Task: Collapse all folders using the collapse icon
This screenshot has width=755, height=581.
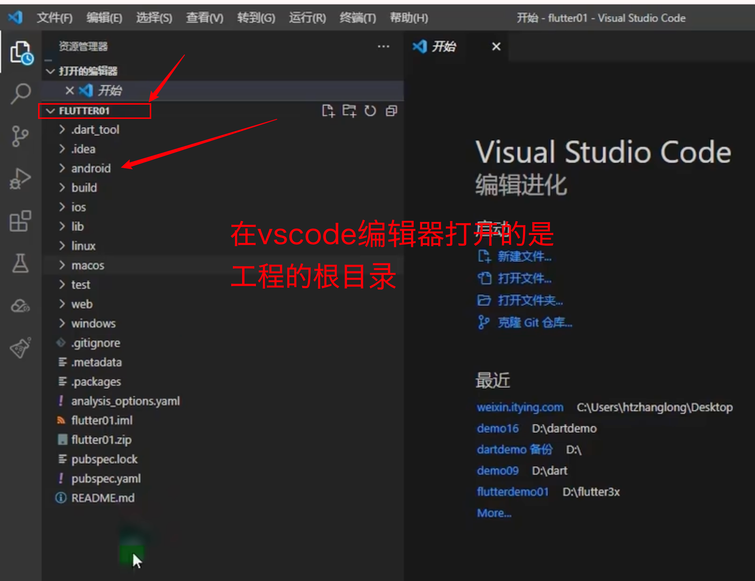Action: [x=391, y=111]
